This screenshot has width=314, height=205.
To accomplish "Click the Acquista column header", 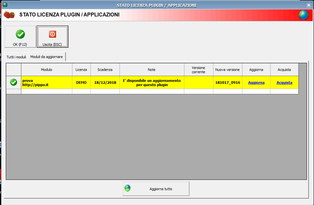I will [x=284, y=70].
